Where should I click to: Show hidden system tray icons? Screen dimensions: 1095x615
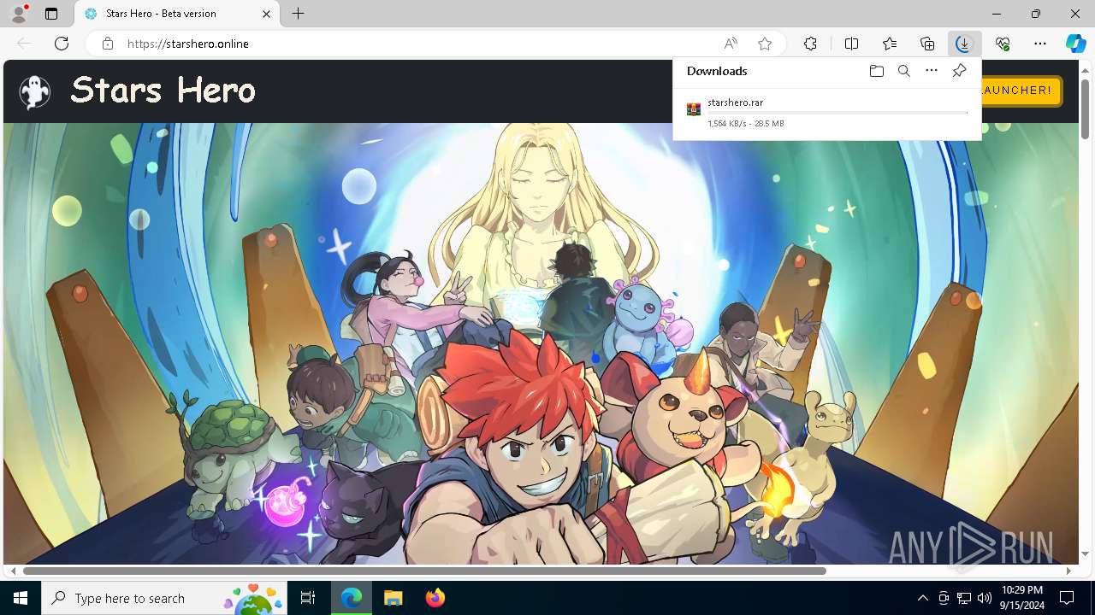click(922, 598)
